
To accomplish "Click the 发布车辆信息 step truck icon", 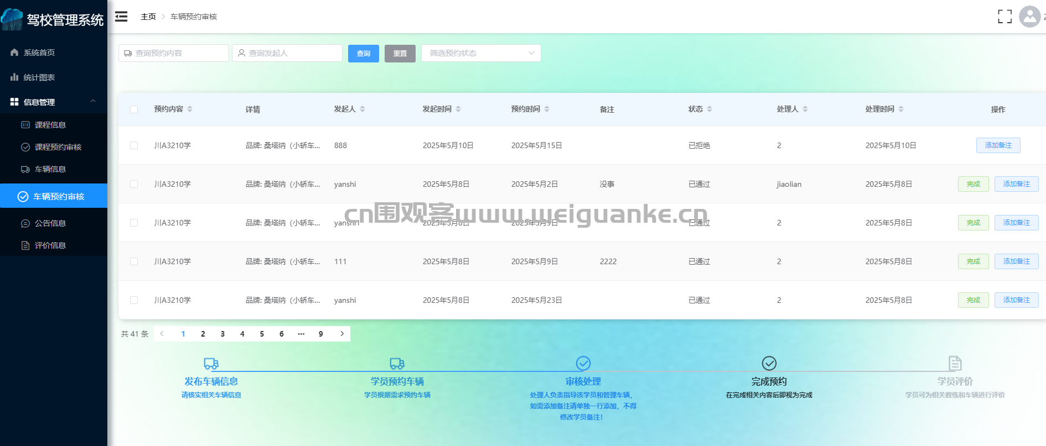I will [211, 363].
